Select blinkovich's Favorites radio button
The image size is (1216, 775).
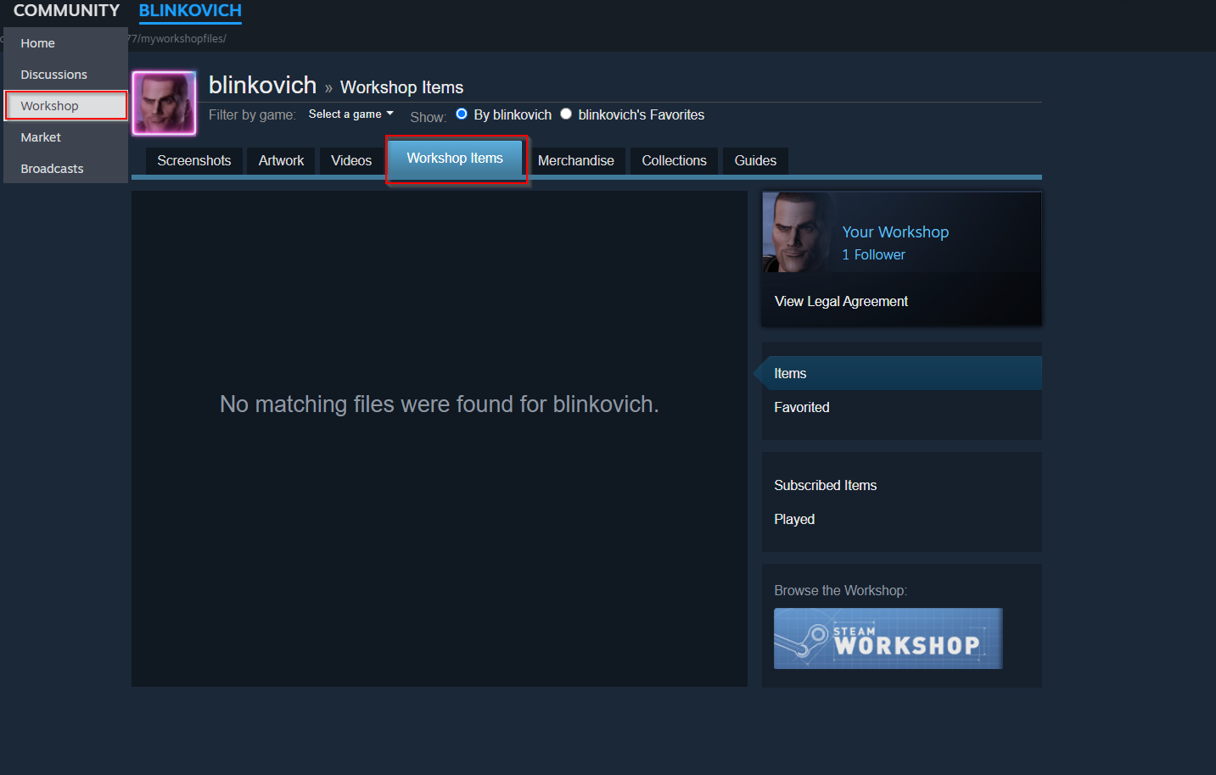point(566,114)
